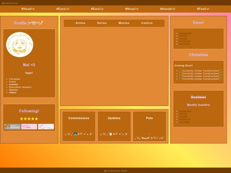The width and height of the screenshot is (231, 173).
Task: Open the YouTube link under Decor
Action: [x=184, y=44]
